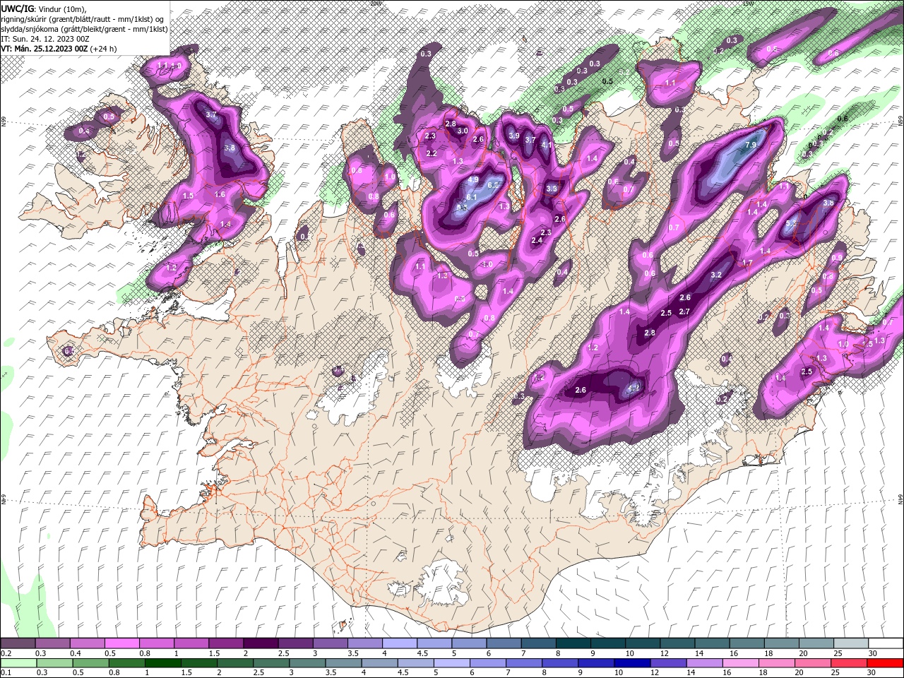Click the 'rigning/skúrir (grænt/blátt/rautt' legend description line
This screenshot has height=678, width=904.
point(83,19)
